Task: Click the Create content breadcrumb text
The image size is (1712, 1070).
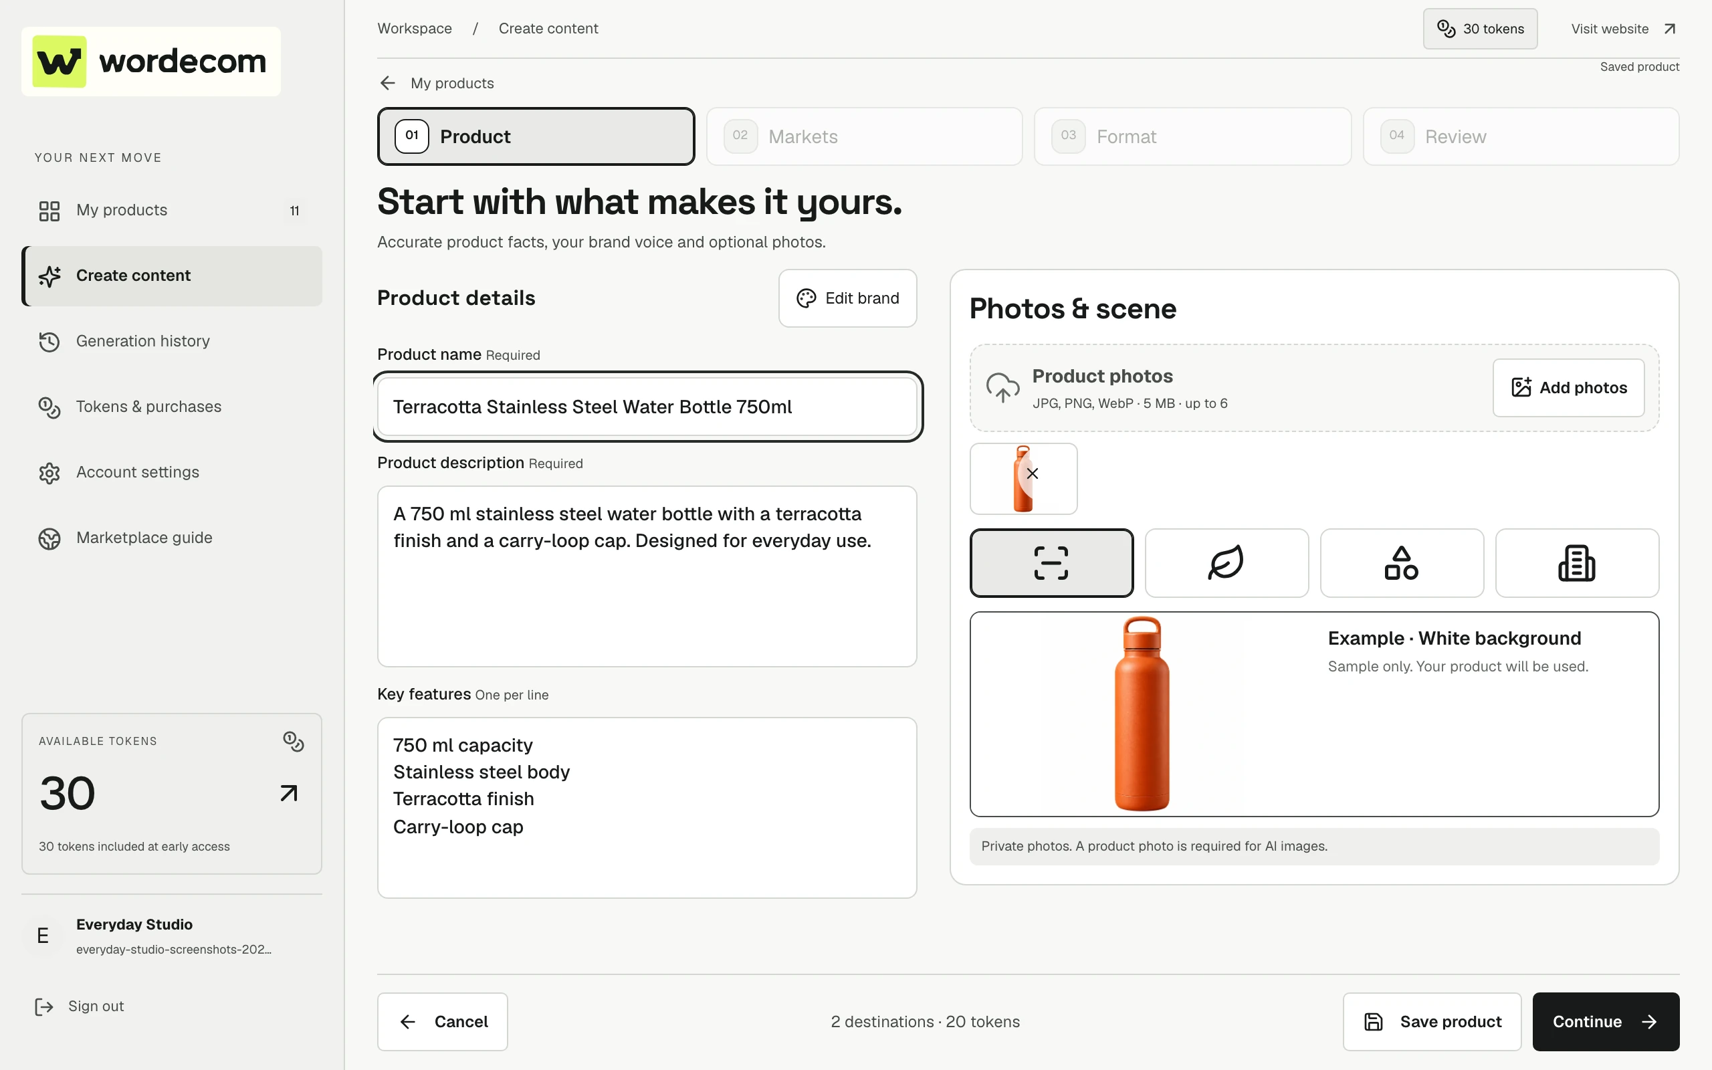Action: tap(548, 28)
